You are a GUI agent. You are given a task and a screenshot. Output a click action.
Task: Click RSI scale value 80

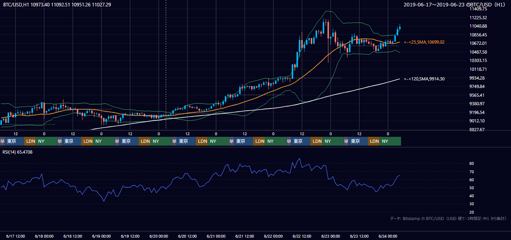click(472, 164)
